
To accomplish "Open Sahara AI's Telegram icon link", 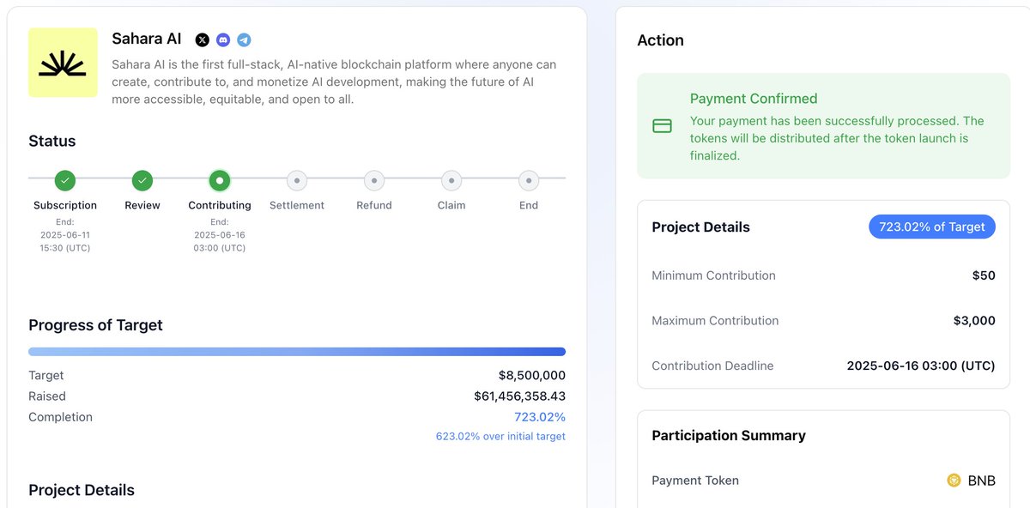I will [244, 39].
